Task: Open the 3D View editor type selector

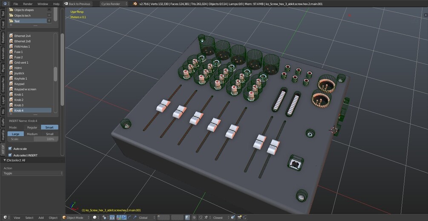Action: pos(6,218)
